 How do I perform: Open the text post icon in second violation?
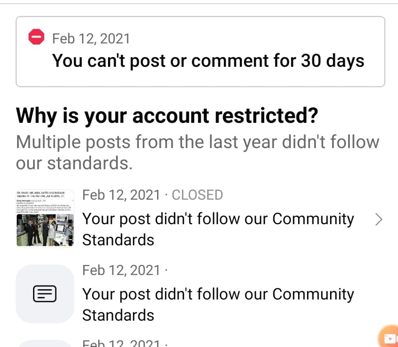pyautogui.click(x=45, y=294)
